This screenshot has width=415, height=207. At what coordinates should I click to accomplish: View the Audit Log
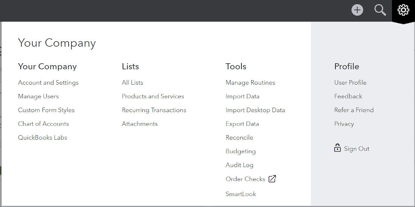(240, 165)
